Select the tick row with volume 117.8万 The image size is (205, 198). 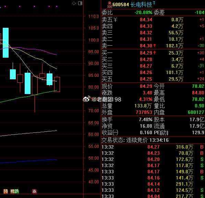[x=153, y=165]
